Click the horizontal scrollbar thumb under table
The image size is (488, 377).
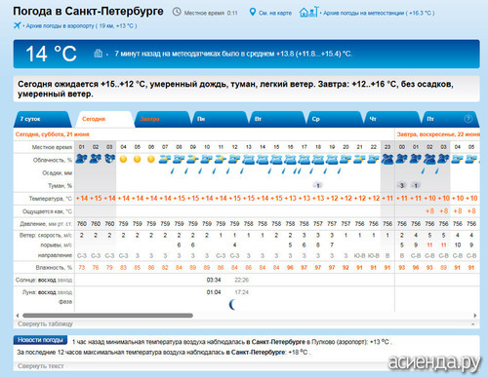[x=107, y=316]
